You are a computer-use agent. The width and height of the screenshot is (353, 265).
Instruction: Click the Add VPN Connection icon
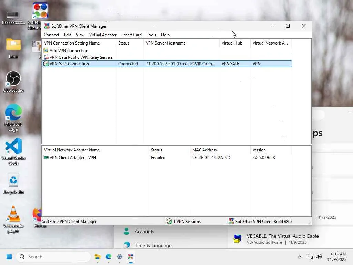(x=46, y=50)
